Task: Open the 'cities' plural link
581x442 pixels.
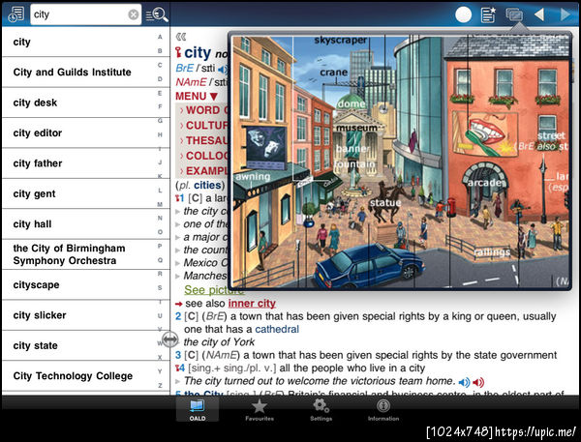Action: pos(207,185)
